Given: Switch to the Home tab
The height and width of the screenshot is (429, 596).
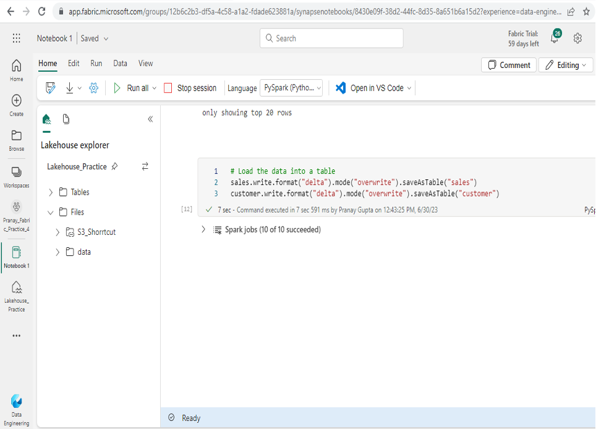Looking at the screenshot, I should [x=48, y=64].
